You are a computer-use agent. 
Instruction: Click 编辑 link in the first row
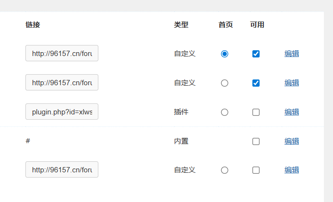[x=292, y=54]
